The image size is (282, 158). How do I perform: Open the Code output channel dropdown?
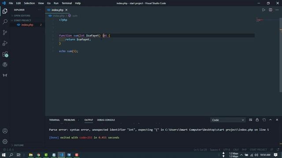point(228,120)
